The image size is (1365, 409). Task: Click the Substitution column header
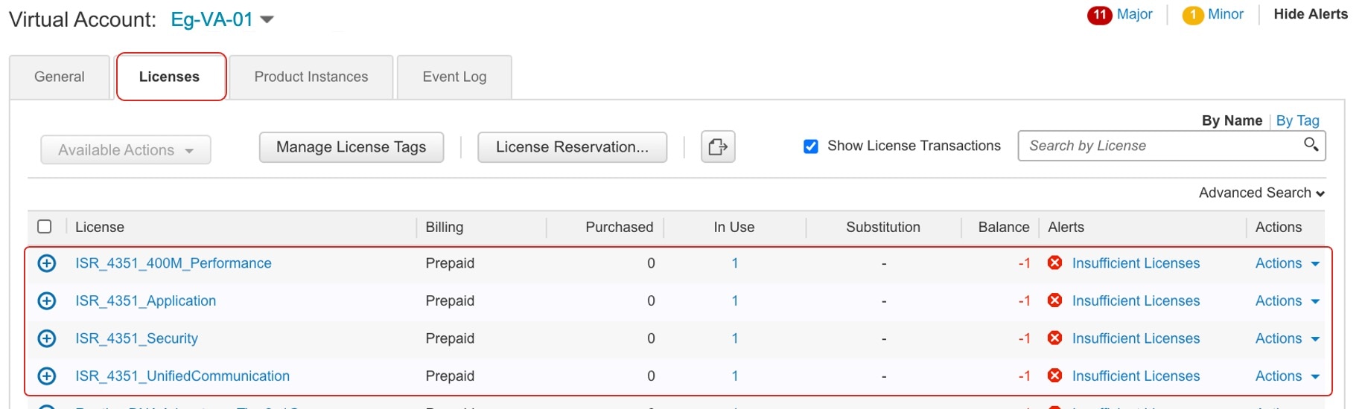pos(883,227)
